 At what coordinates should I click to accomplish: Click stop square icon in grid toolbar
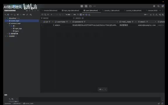coord(48,15)
